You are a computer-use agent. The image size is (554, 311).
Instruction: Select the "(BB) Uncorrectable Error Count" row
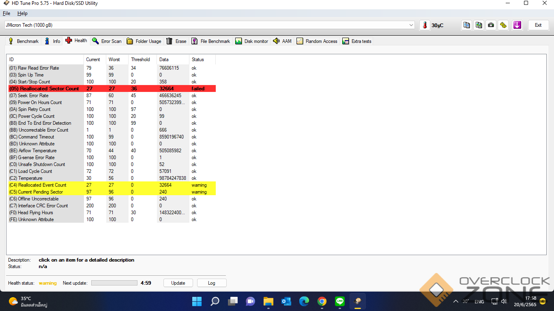pos(112,130)
